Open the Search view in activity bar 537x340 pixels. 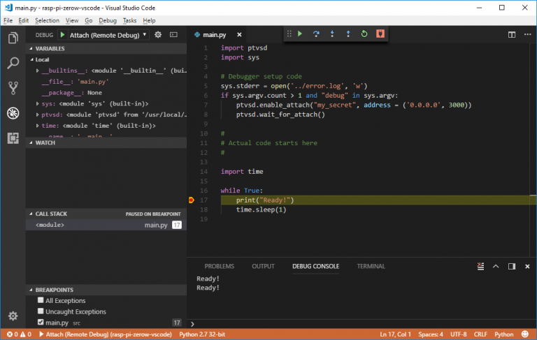13,64
